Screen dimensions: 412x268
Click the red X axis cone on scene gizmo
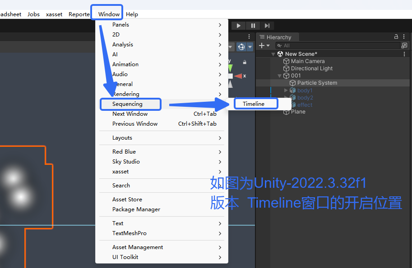pos(238,76)
